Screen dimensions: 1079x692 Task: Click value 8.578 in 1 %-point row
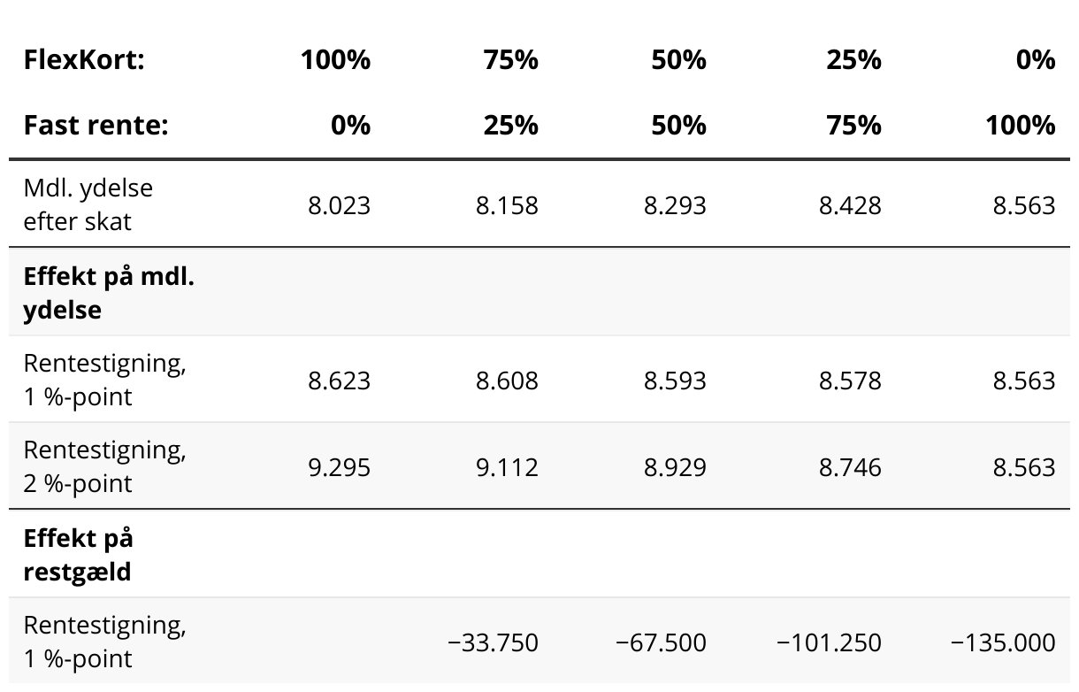[x=850, y=381]
